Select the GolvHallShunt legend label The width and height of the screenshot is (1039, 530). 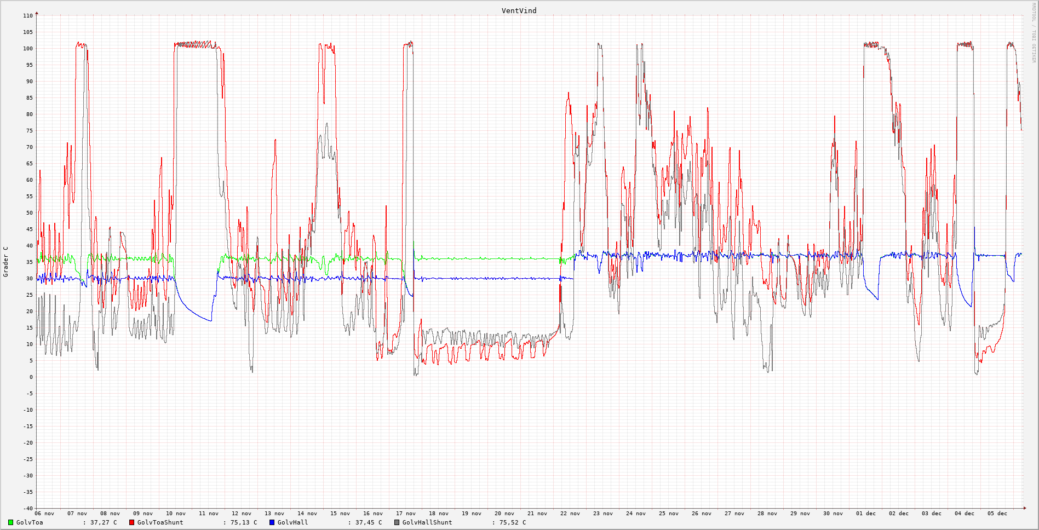point(427,522)
